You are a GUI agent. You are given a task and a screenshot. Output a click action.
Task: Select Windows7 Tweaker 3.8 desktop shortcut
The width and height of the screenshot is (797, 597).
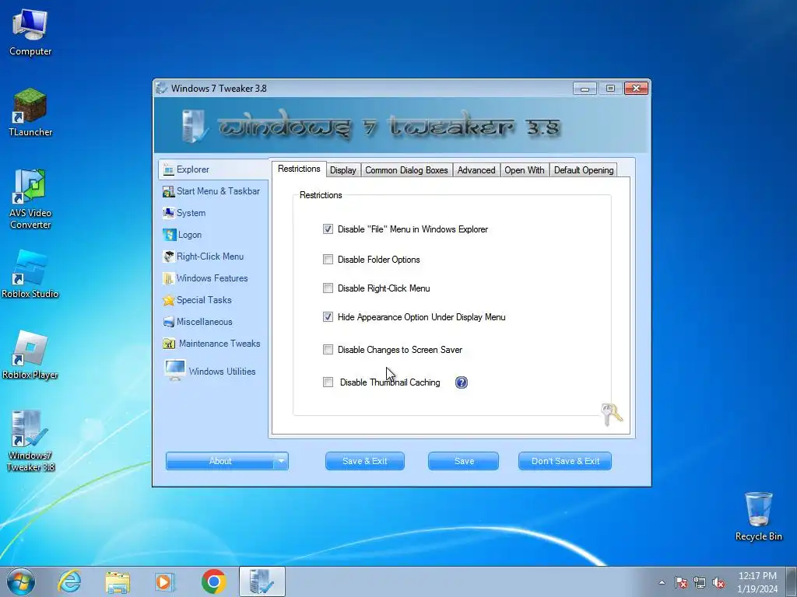click(30, 441)
